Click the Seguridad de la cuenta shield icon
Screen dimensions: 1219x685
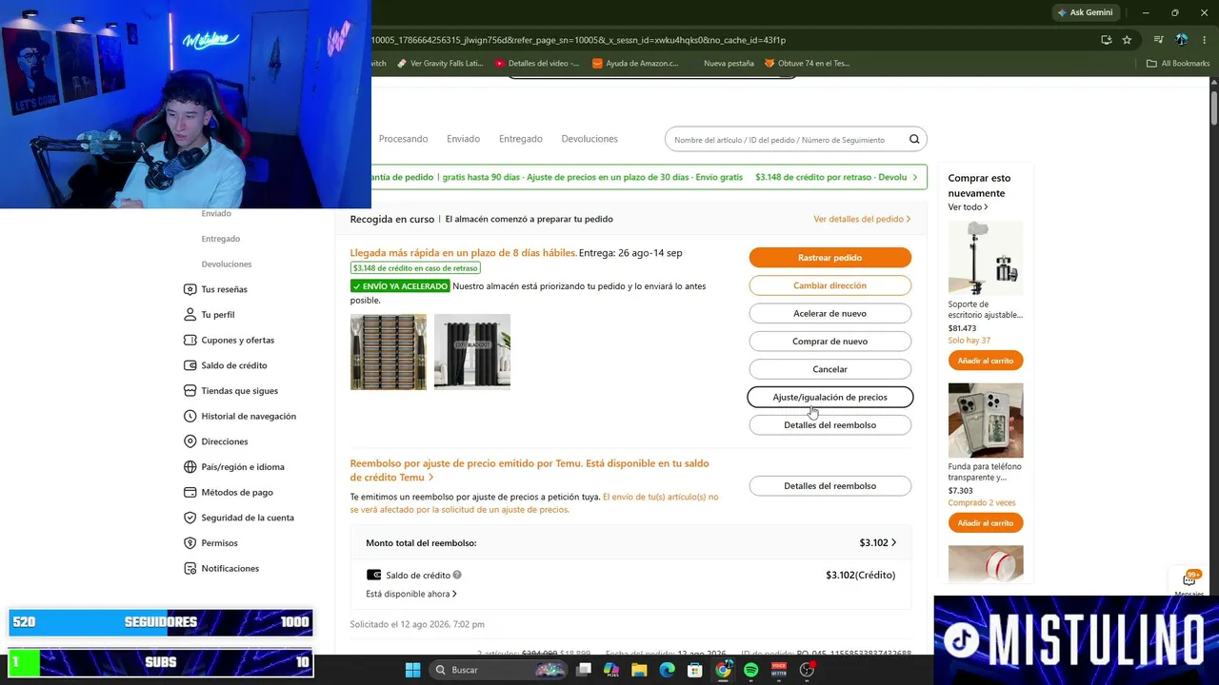[190, 518]
